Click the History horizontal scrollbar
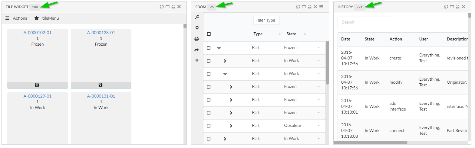 pyautogui.click(x=371, y=143)
